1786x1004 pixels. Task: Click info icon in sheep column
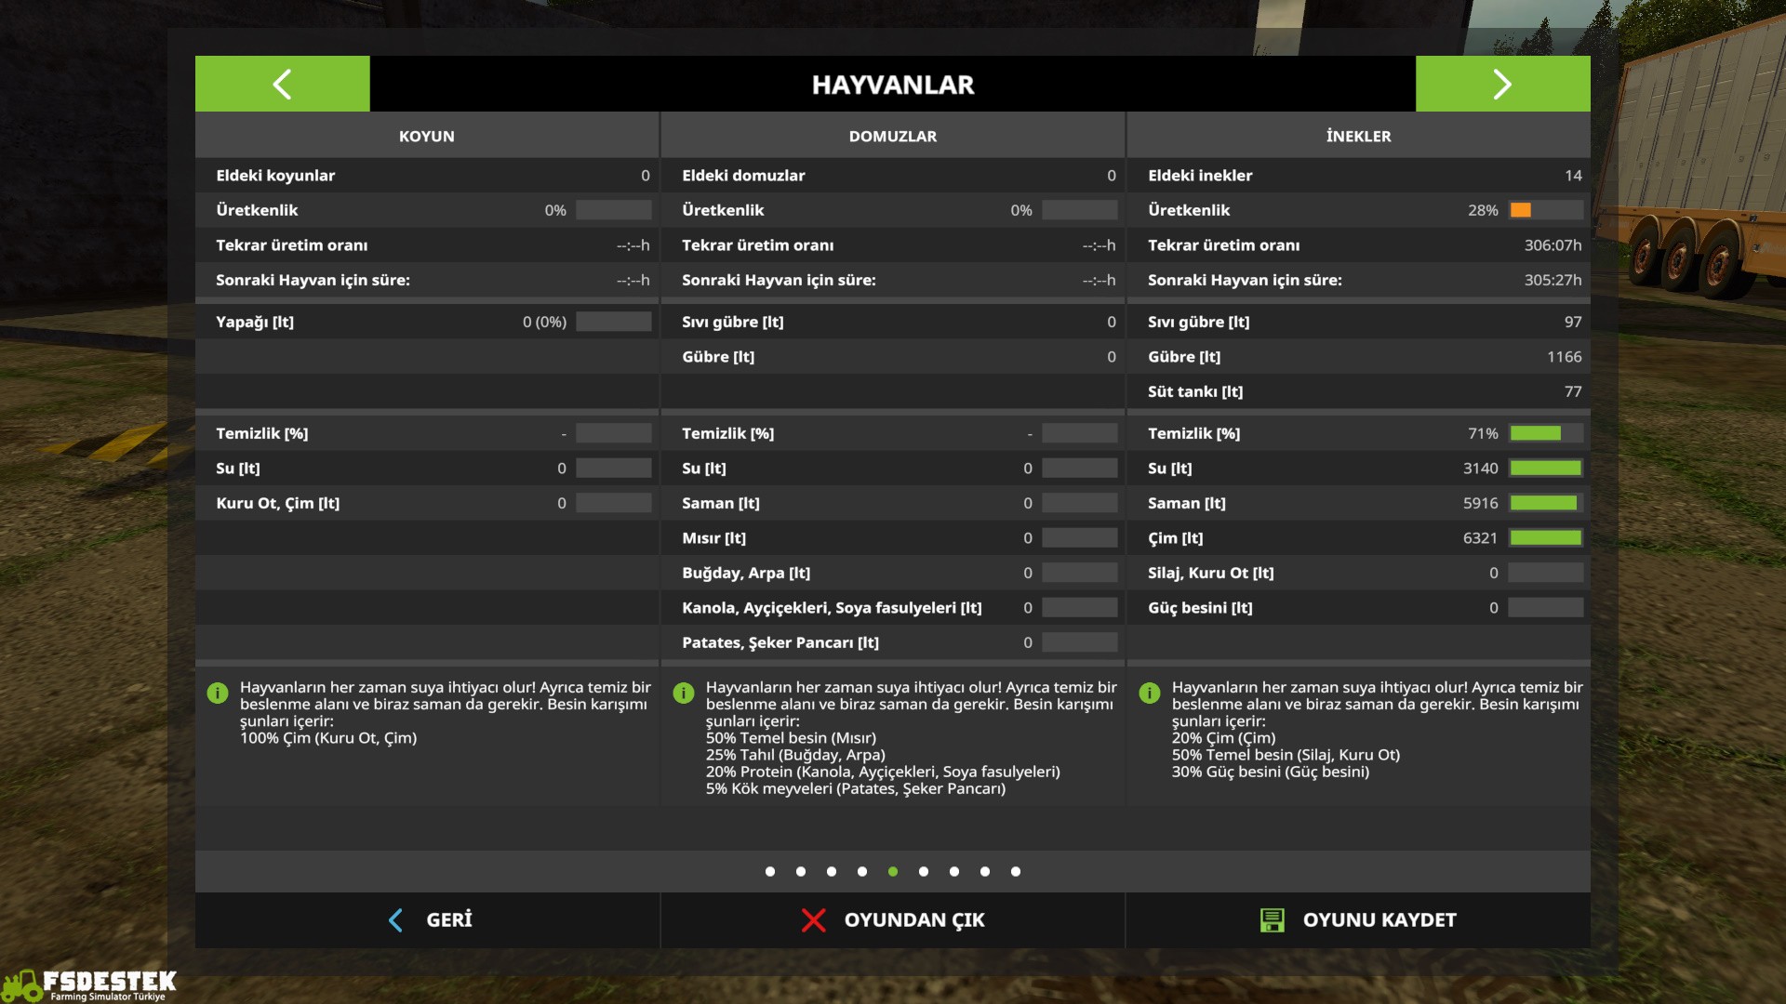[218, 694]
